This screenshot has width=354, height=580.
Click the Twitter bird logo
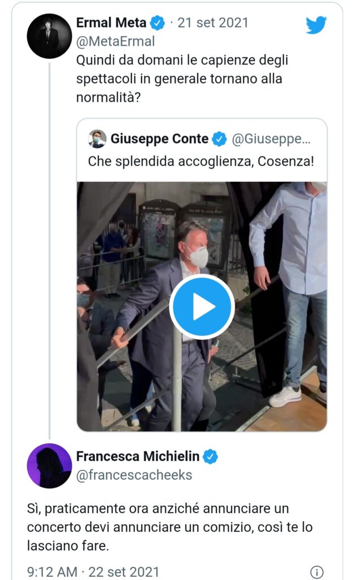pyautogui.click(x=316, y=25)
